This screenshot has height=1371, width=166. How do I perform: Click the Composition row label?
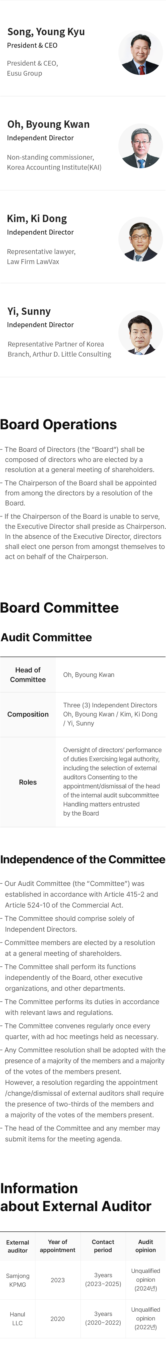point(28,714)
